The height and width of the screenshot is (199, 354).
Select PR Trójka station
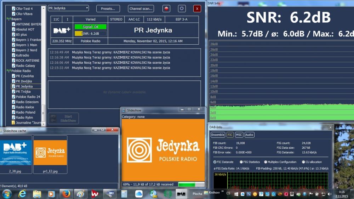pos(23,92)
